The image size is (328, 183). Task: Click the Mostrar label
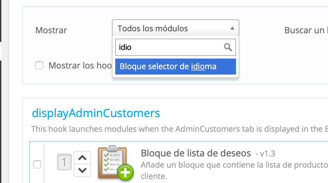[51, 30]
